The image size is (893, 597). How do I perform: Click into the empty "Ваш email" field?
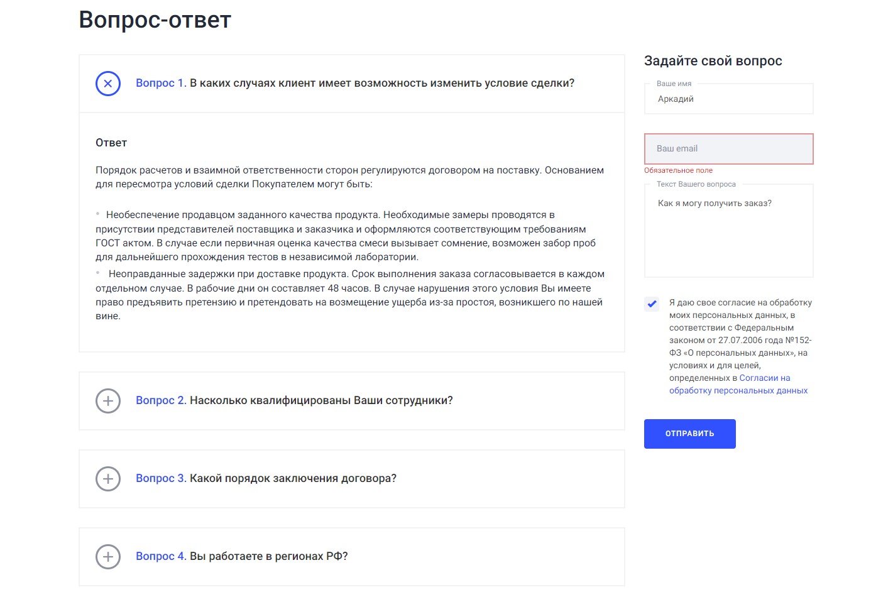click(728, 149)
